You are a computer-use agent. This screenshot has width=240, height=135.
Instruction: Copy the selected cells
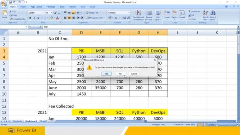pyautogui.click(x=13, y=15)
